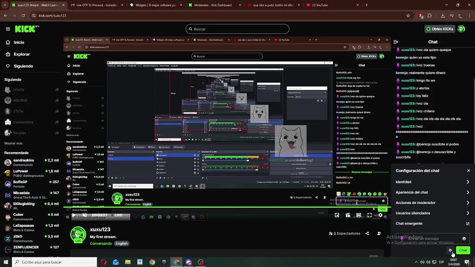The image size is (475, 267).
Task: Collapse the chat panel with the arrow icon
Action: tap(396, 42)
